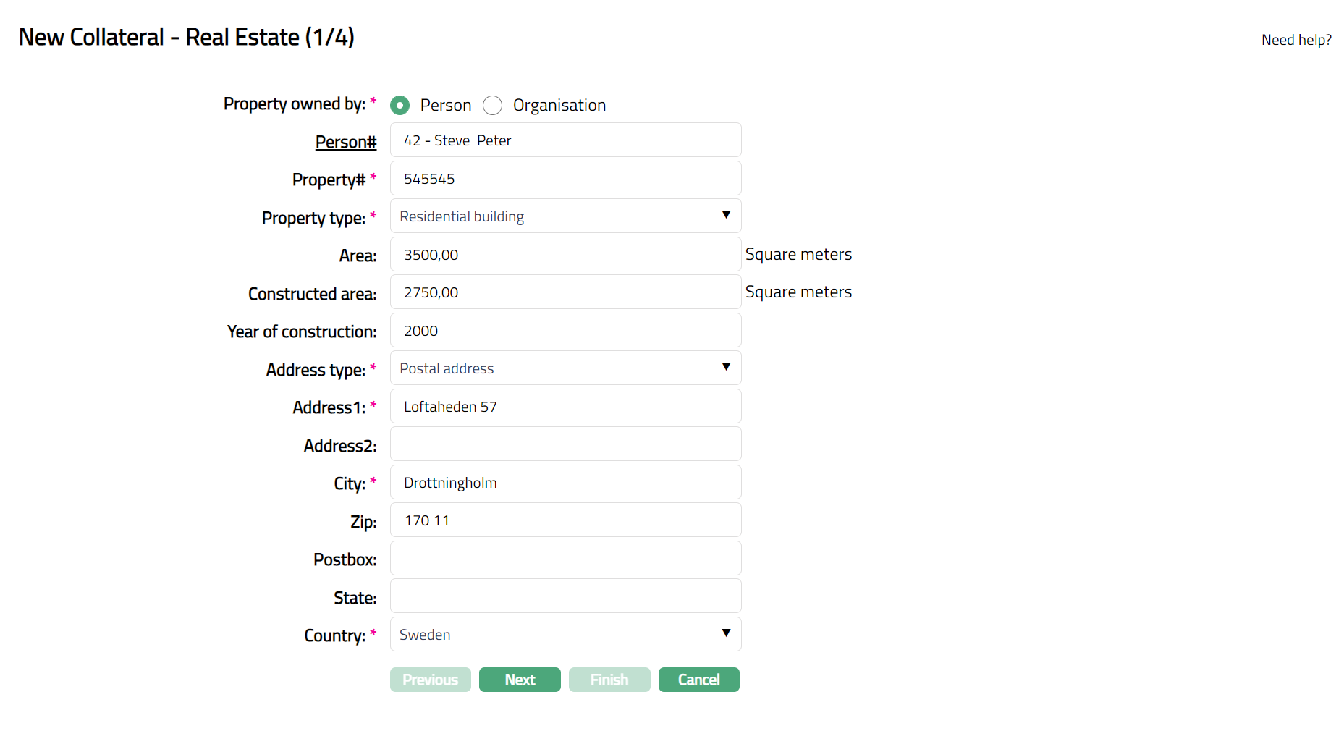
Task: Expand the Address type dropdown
Action: point(565,368)
